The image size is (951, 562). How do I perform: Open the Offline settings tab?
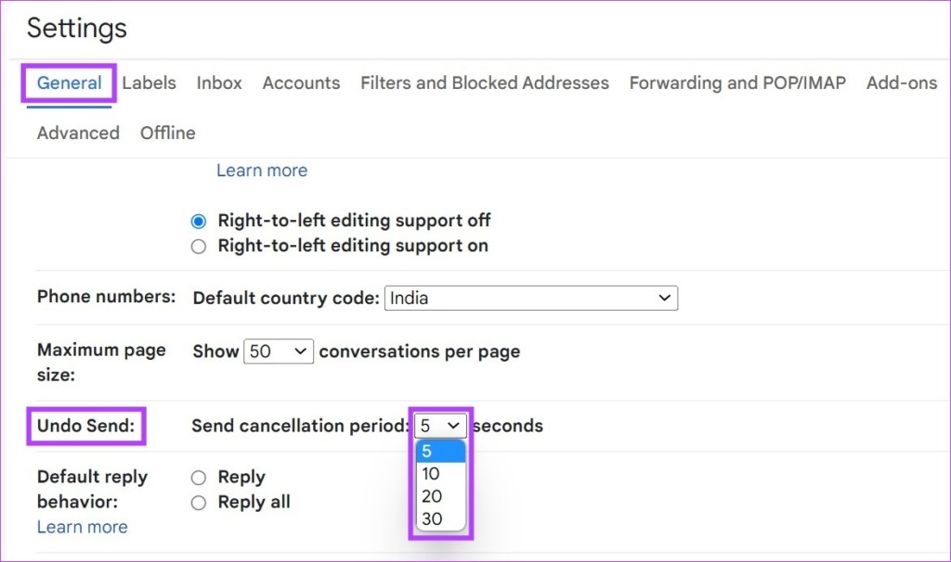tap(167, 133)
